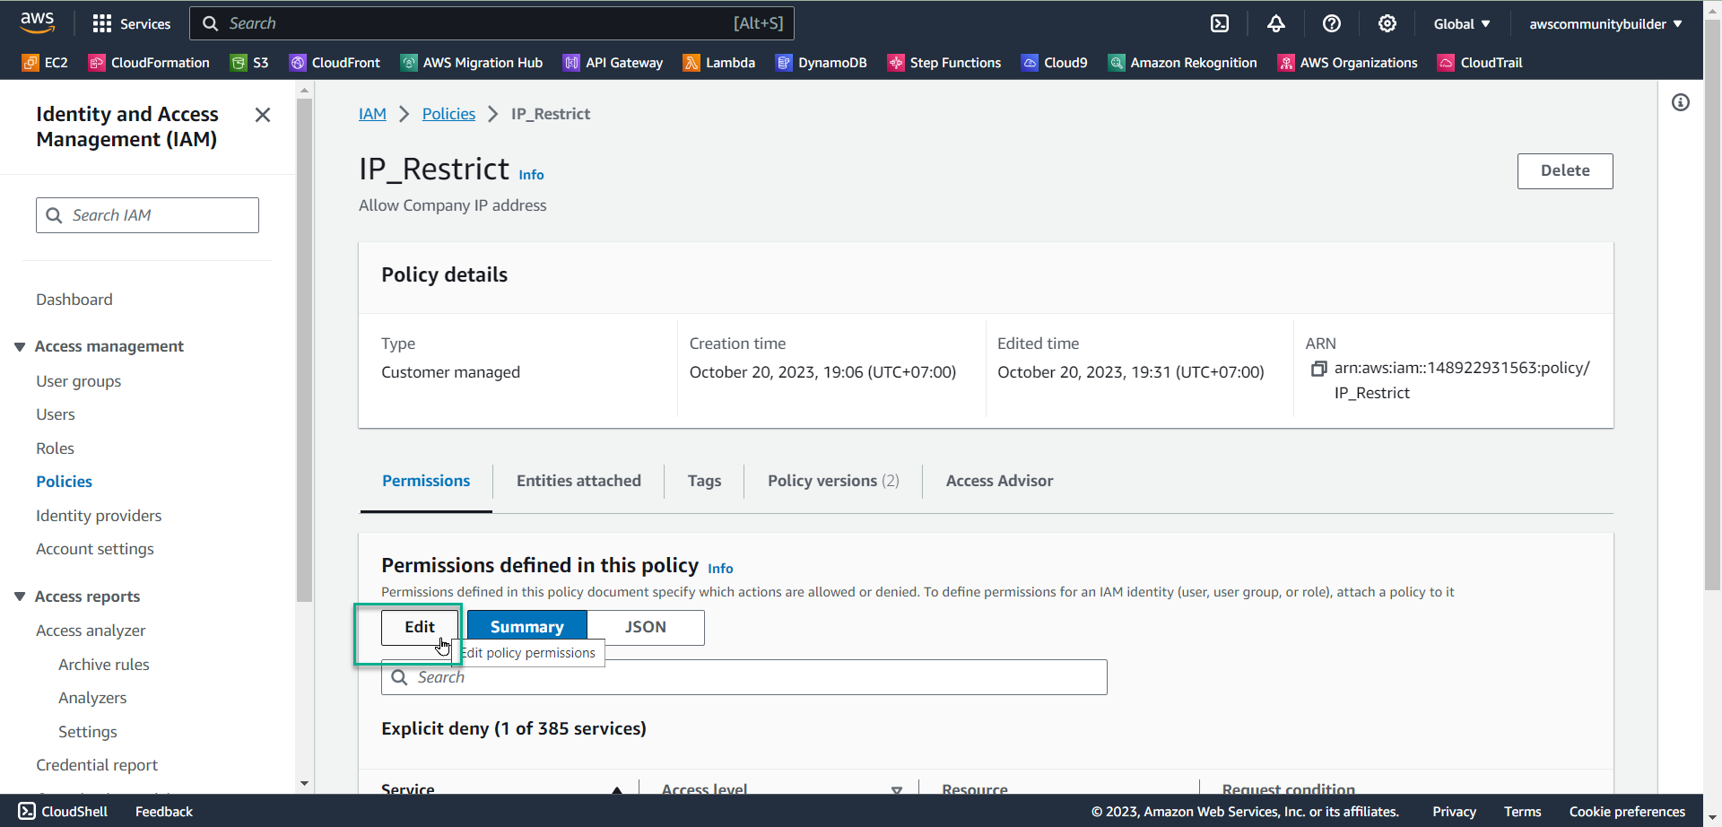The width and height of the screenshot is (1722, 827).
Task: Open Info link beside Permissions defined
Action: [x=720, y=569]
